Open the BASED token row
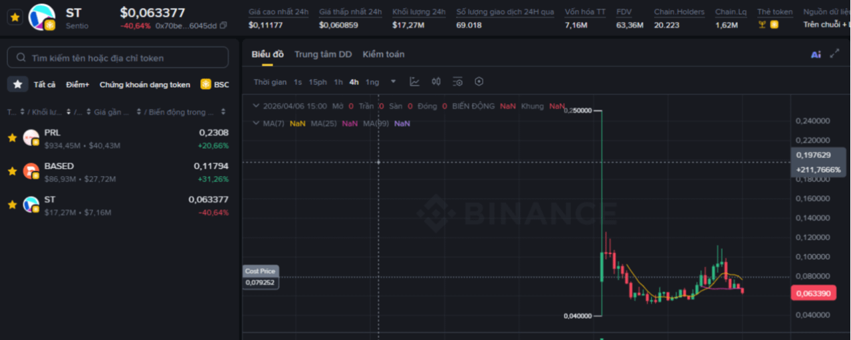Image resolution: width=851 pixels, height=340 pixels. [x=120, y=171]
